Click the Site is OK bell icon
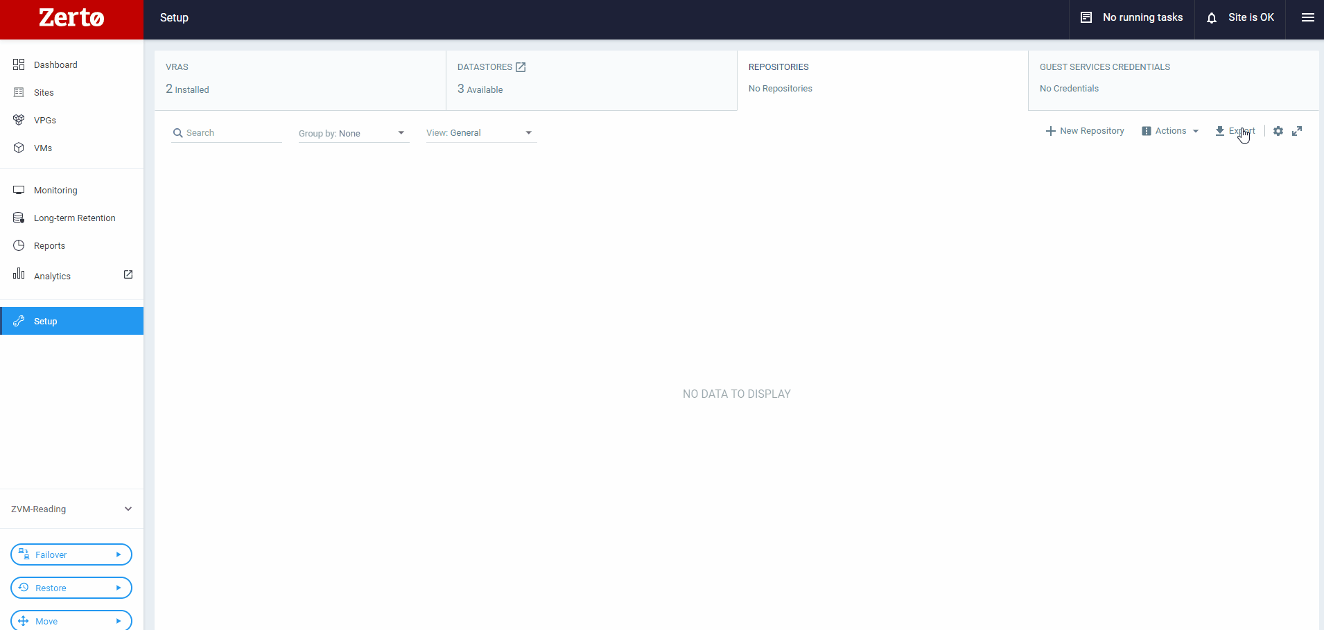 [1211, 18]
